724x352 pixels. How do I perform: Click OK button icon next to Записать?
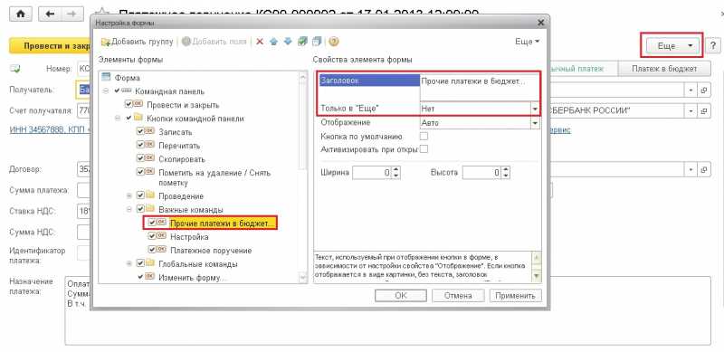pyautogui.click(x=149, y=131)
